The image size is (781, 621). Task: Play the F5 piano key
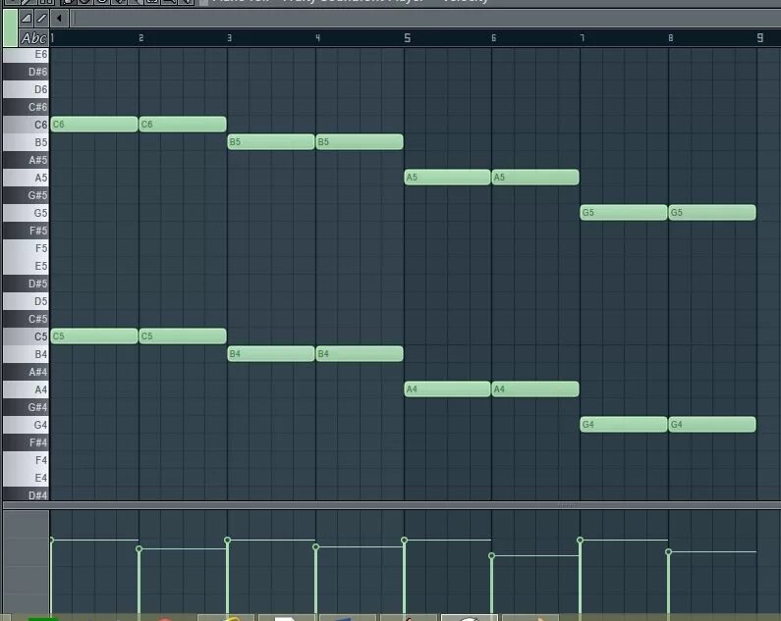(x=26, y=248)
